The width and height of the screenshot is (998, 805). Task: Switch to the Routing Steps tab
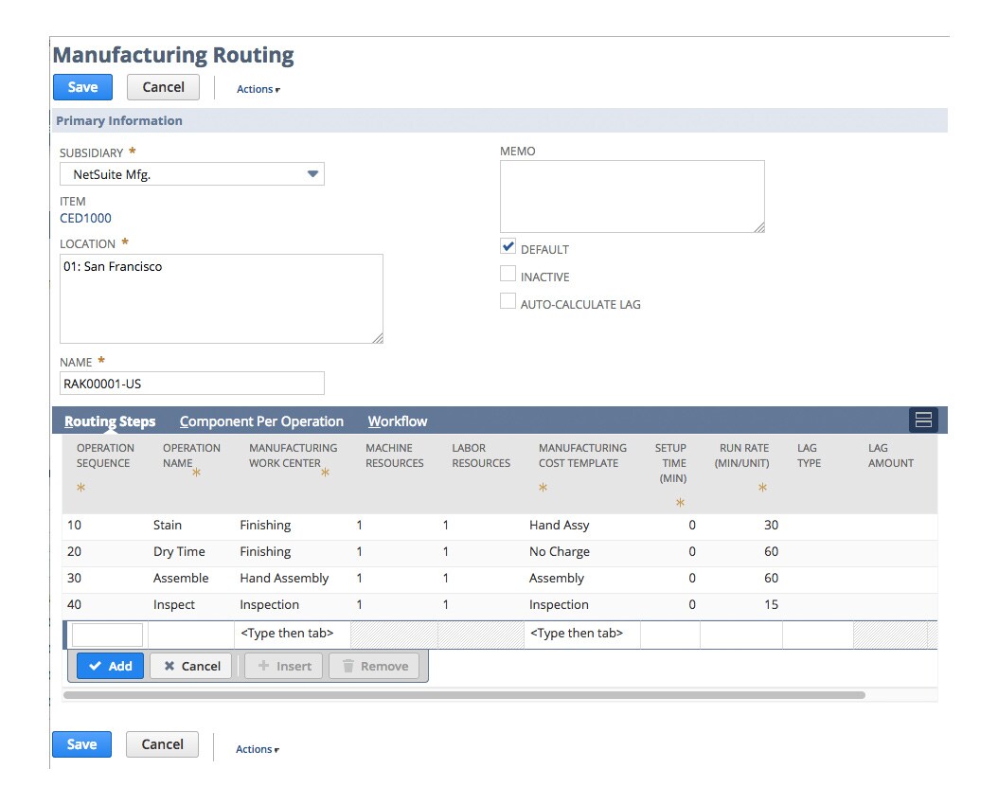coord(110,421)
